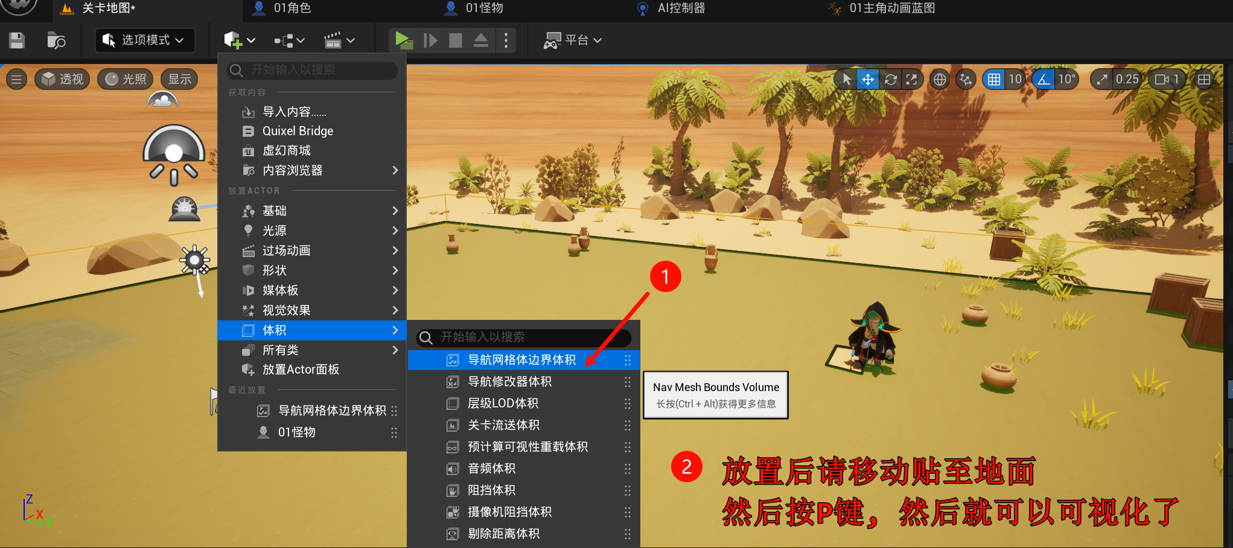Click the 透视 perspective view button

63,79
